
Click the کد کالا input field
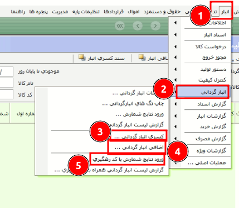tap(6, 94)
